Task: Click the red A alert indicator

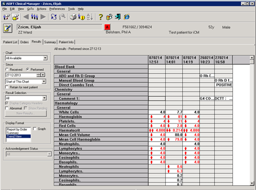Action: click(107, 27)
